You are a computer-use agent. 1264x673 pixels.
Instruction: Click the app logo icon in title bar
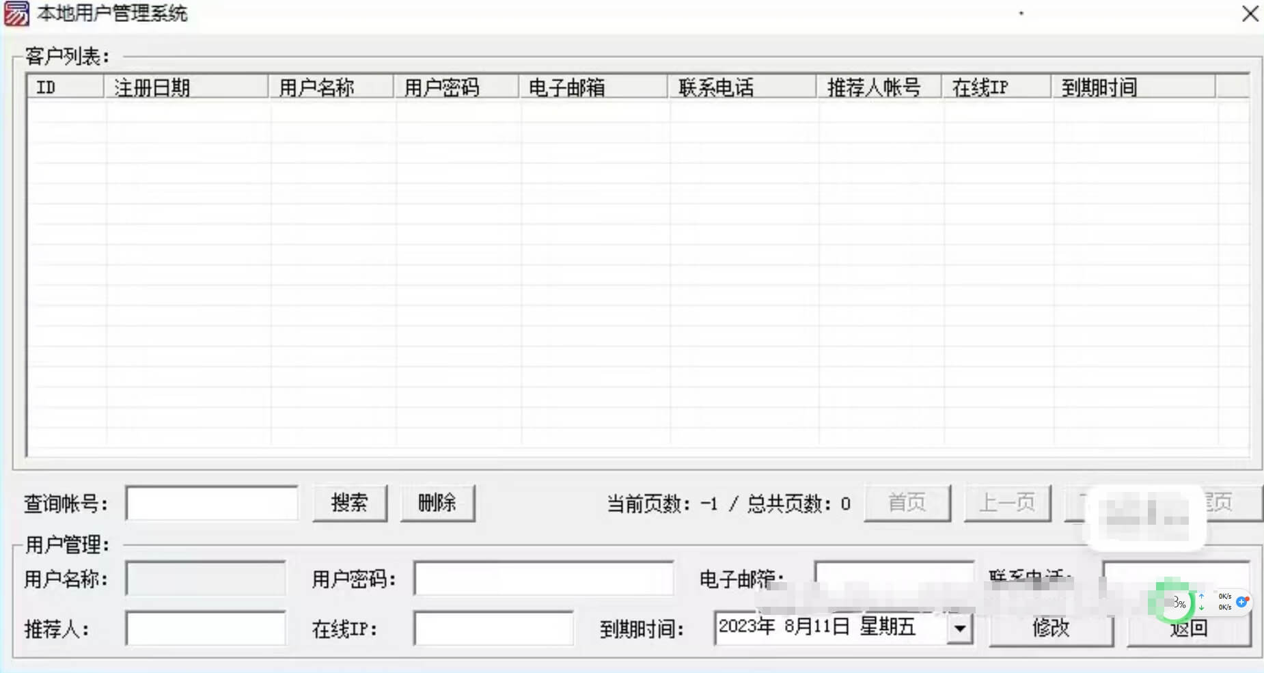[x=16, y=14]
